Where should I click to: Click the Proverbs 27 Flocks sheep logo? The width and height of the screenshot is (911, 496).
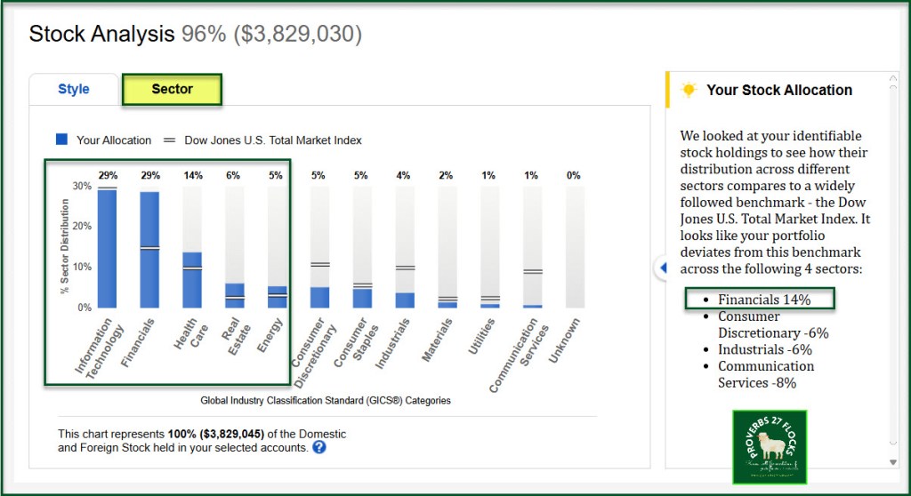pos(769,446)
